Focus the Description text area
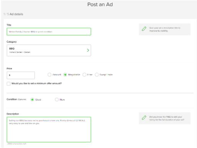 click(x=49, y=130)
